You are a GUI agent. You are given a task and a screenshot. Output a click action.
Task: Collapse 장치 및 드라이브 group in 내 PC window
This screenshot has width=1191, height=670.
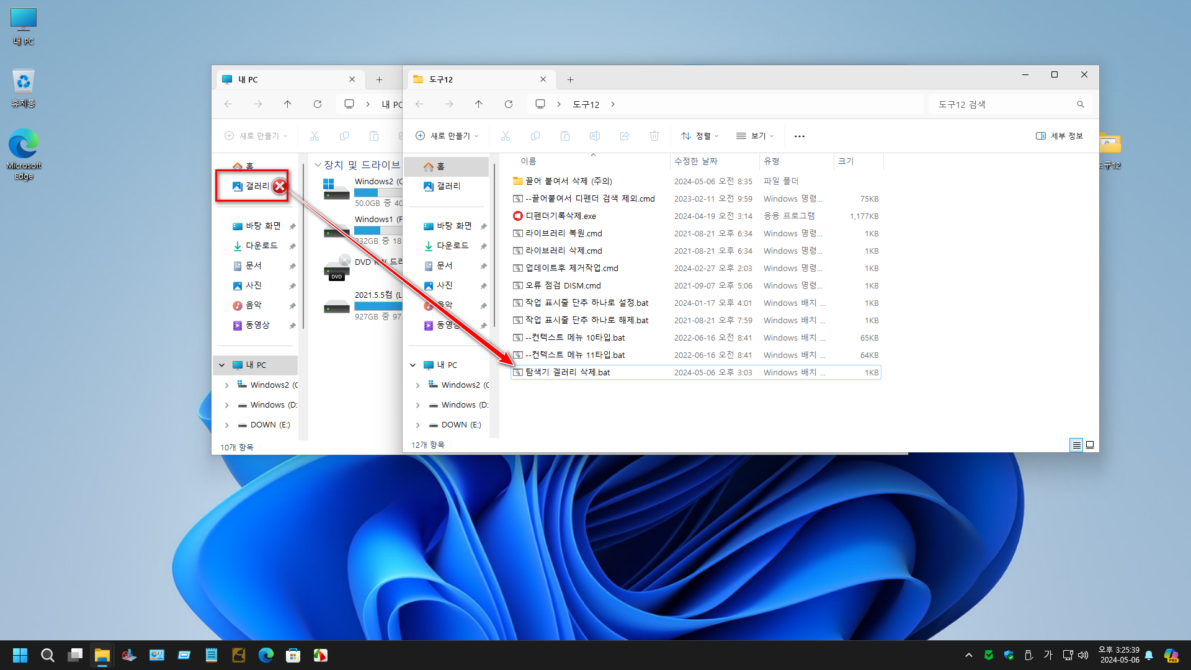[x=318, y=165]
